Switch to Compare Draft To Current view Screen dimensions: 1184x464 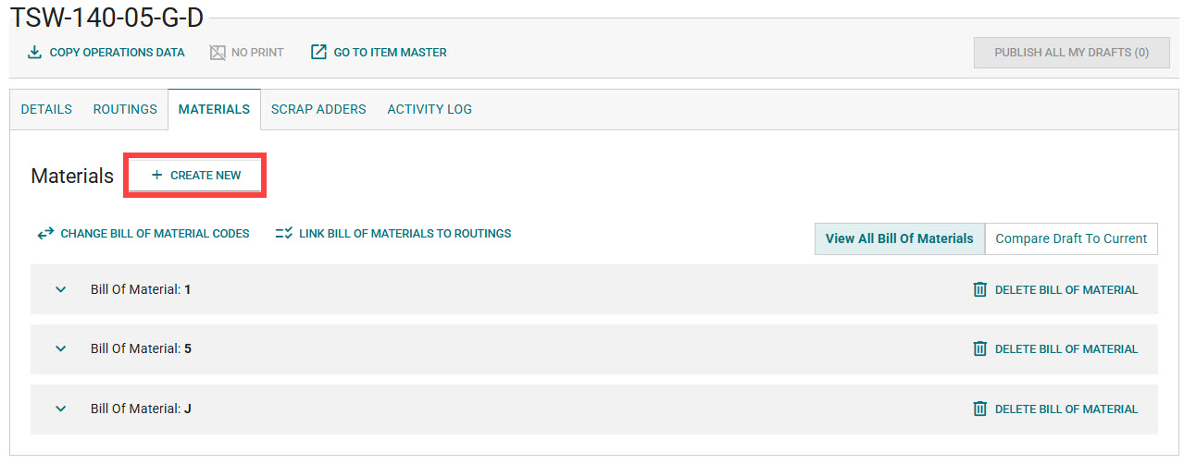pyautogui.click(x=1071, y=238)
